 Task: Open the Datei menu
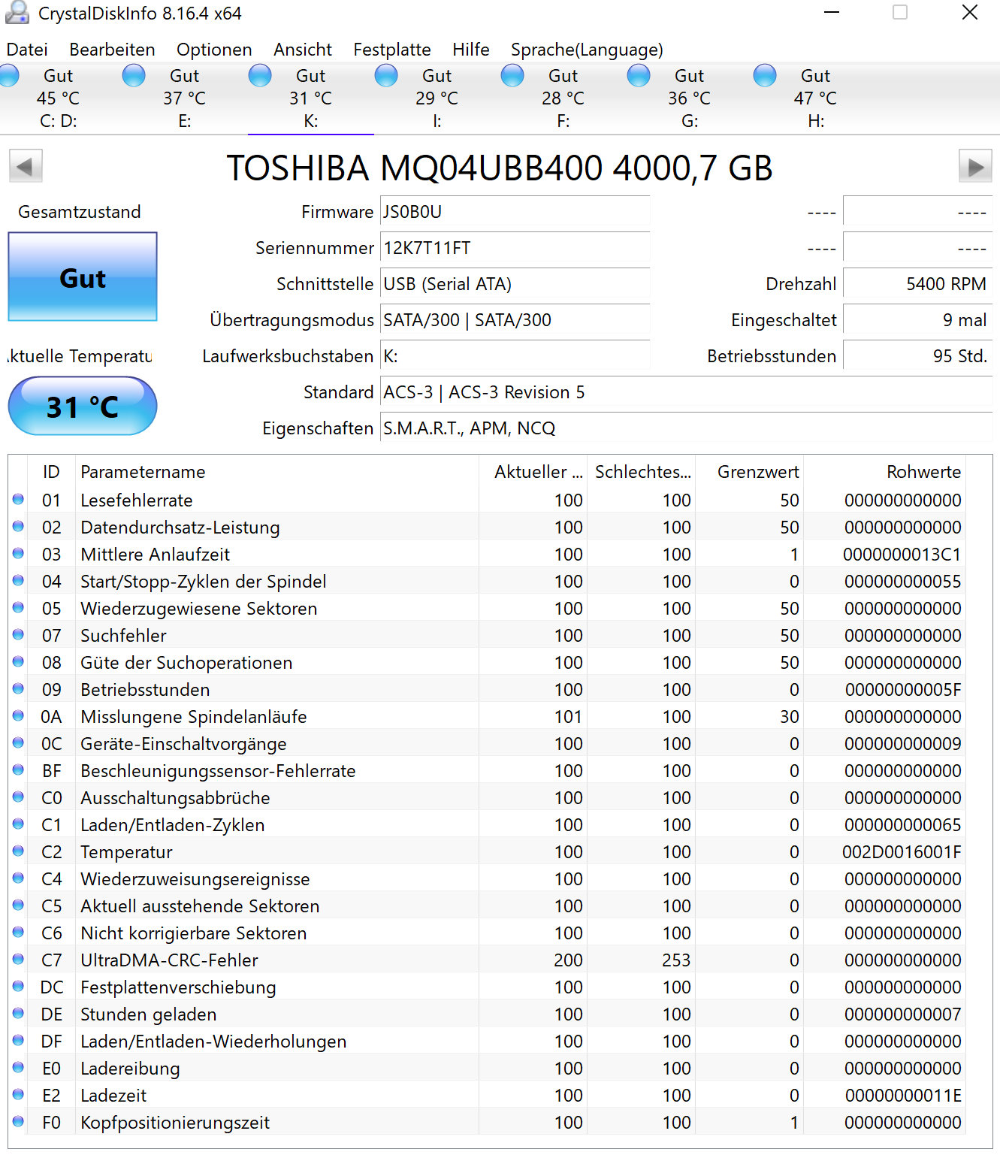[27, 50]
